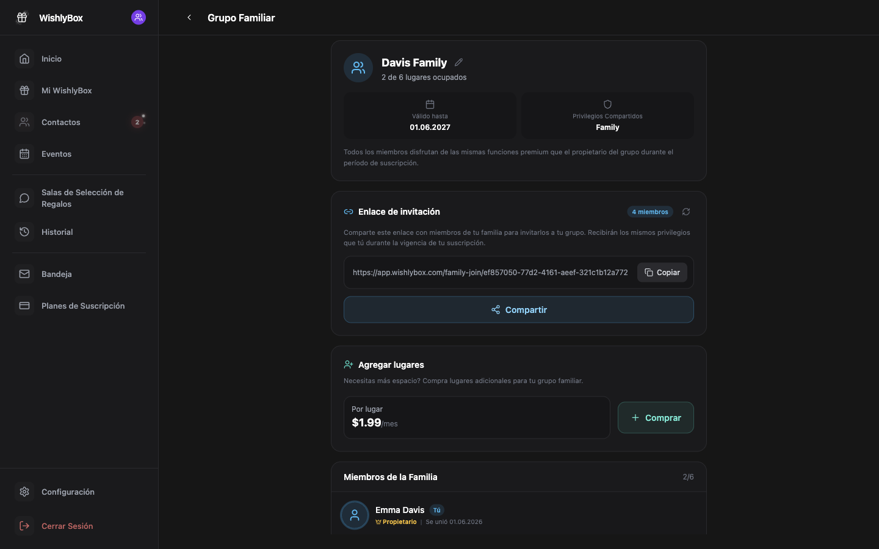Click the 4 miembros badge
The width and height of the screenshot is (879, 549).
click(650, 212)
